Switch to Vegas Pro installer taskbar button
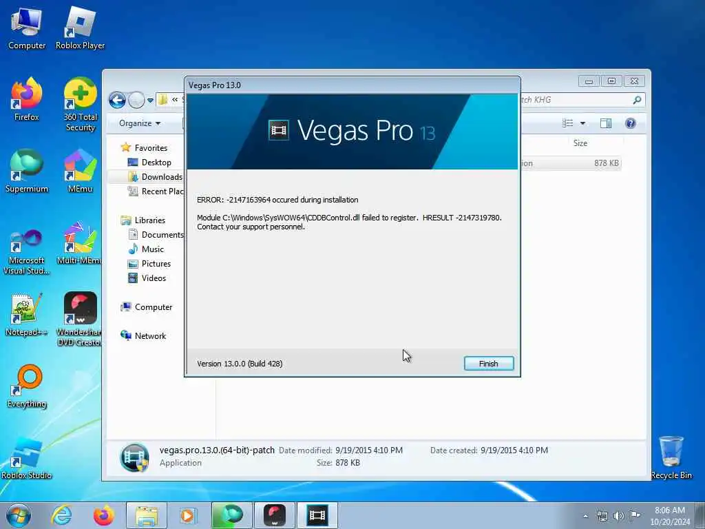 click(x=317, y=515)
